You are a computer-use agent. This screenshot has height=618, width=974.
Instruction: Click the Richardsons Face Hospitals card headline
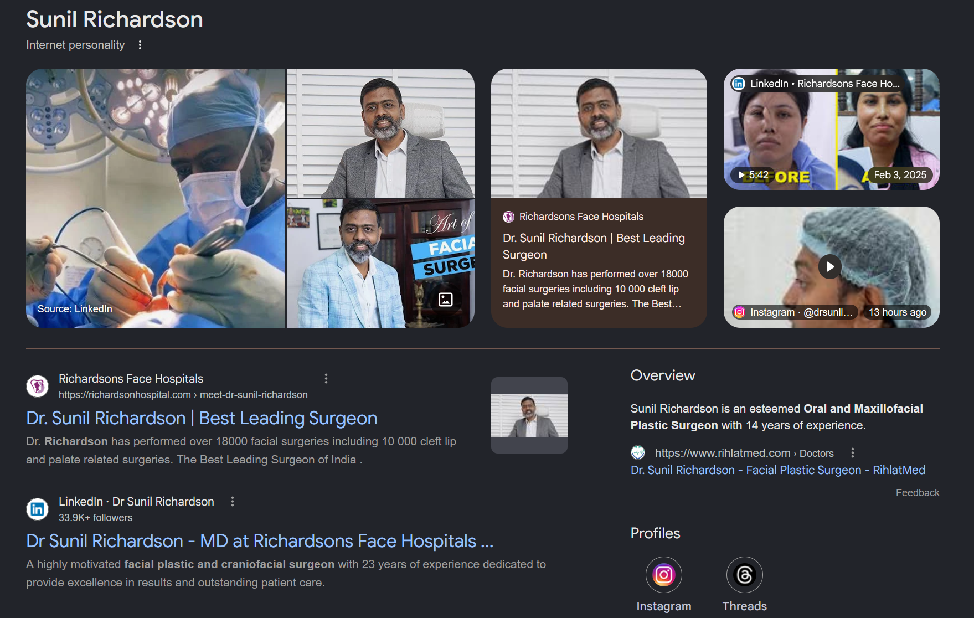594,246
